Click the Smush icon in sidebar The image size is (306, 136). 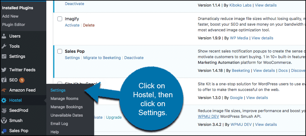pyautogui.click(x=4, y=120)
